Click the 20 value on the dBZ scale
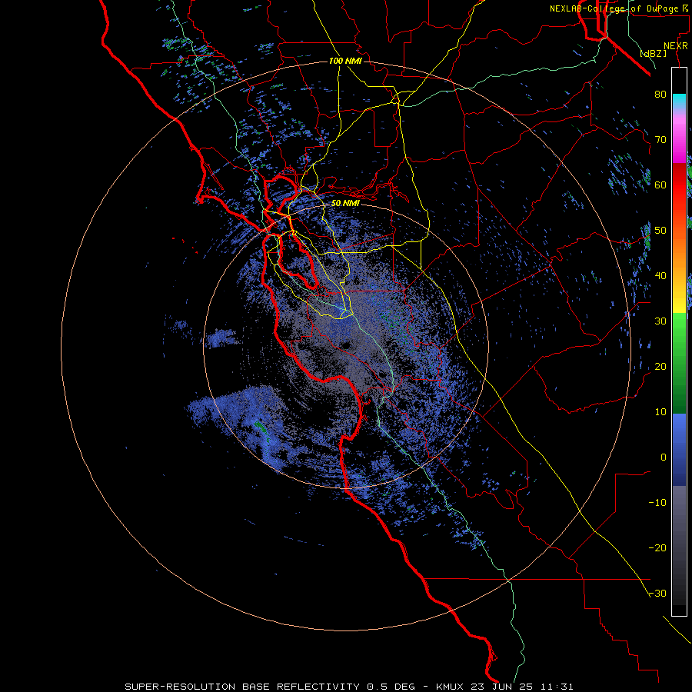 pyautogui.click(x=660, y=366)
